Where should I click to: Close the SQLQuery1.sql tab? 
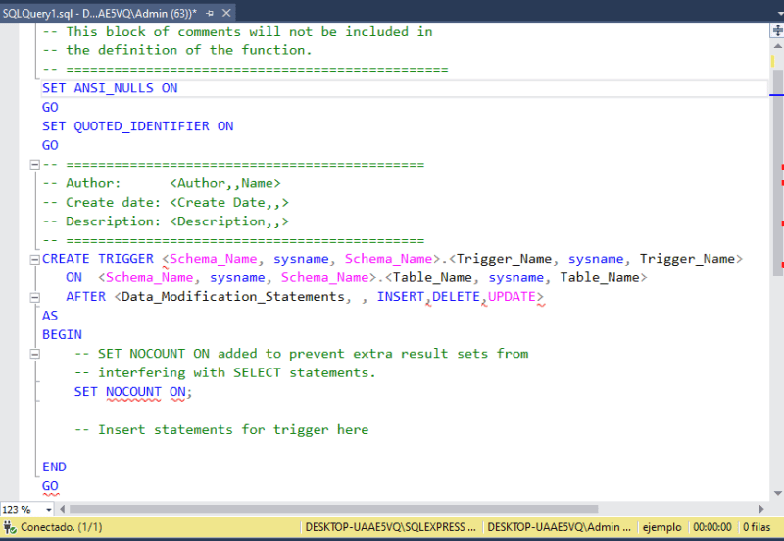(x=226, y=13)
